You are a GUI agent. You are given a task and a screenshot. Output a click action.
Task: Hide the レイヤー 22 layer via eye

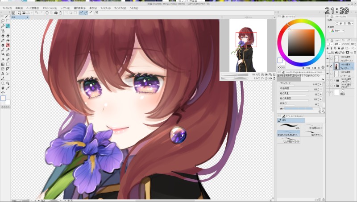pyautogui.click(x=328, y=74)
